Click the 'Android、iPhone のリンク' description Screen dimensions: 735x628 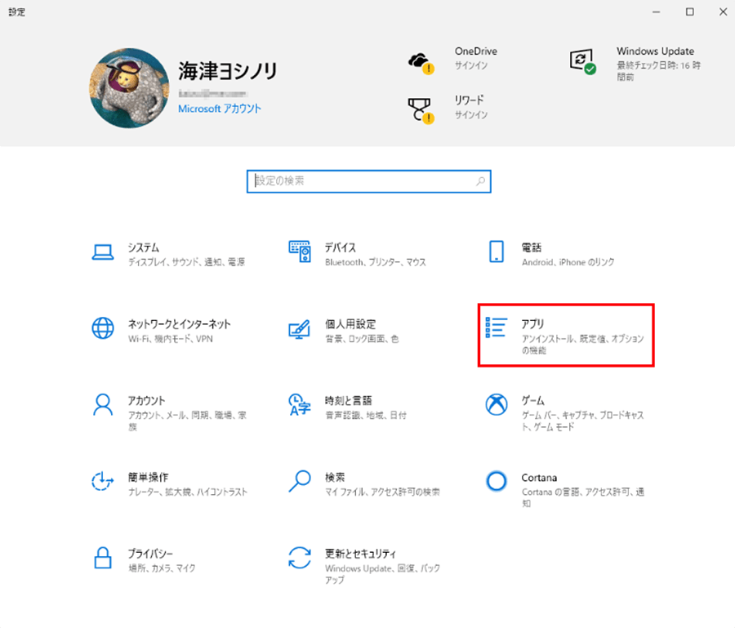pos(568,262)
